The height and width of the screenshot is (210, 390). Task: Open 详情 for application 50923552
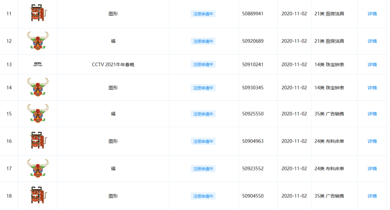[x=372, y=169]
